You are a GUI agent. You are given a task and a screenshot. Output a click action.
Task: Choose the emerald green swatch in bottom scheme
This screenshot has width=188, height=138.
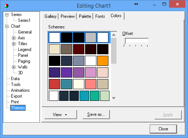coord(95,96)
